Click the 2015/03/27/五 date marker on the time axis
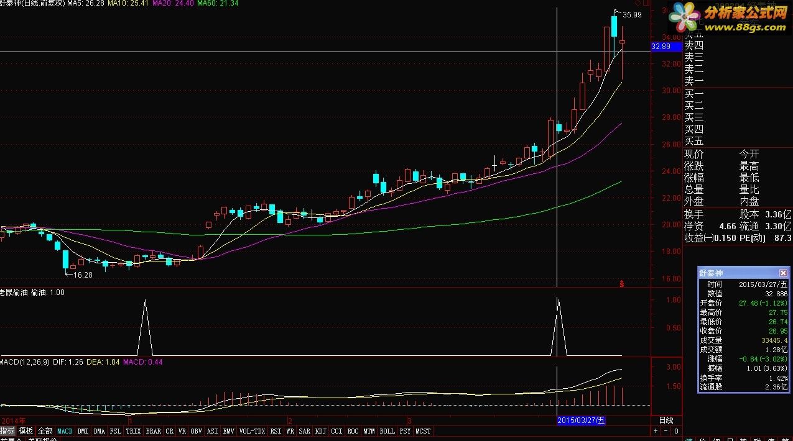 click(x=580, y=420)
